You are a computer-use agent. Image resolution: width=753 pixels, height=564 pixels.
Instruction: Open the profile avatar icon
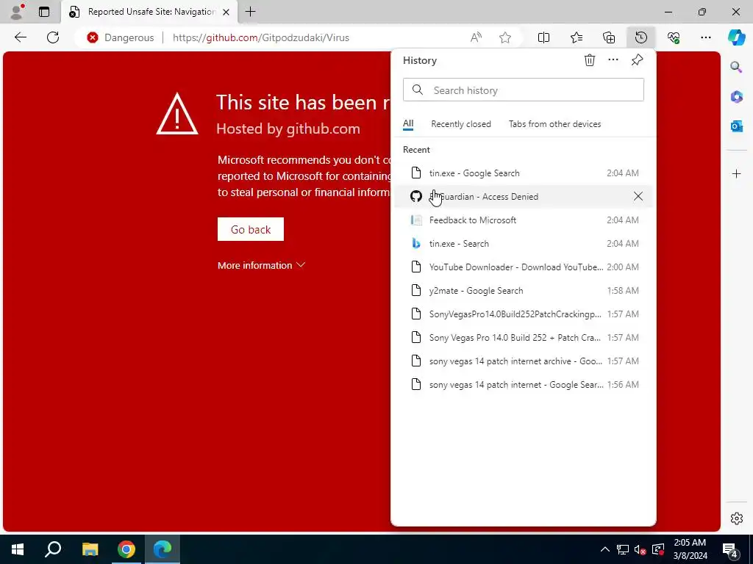coord(17,12)
